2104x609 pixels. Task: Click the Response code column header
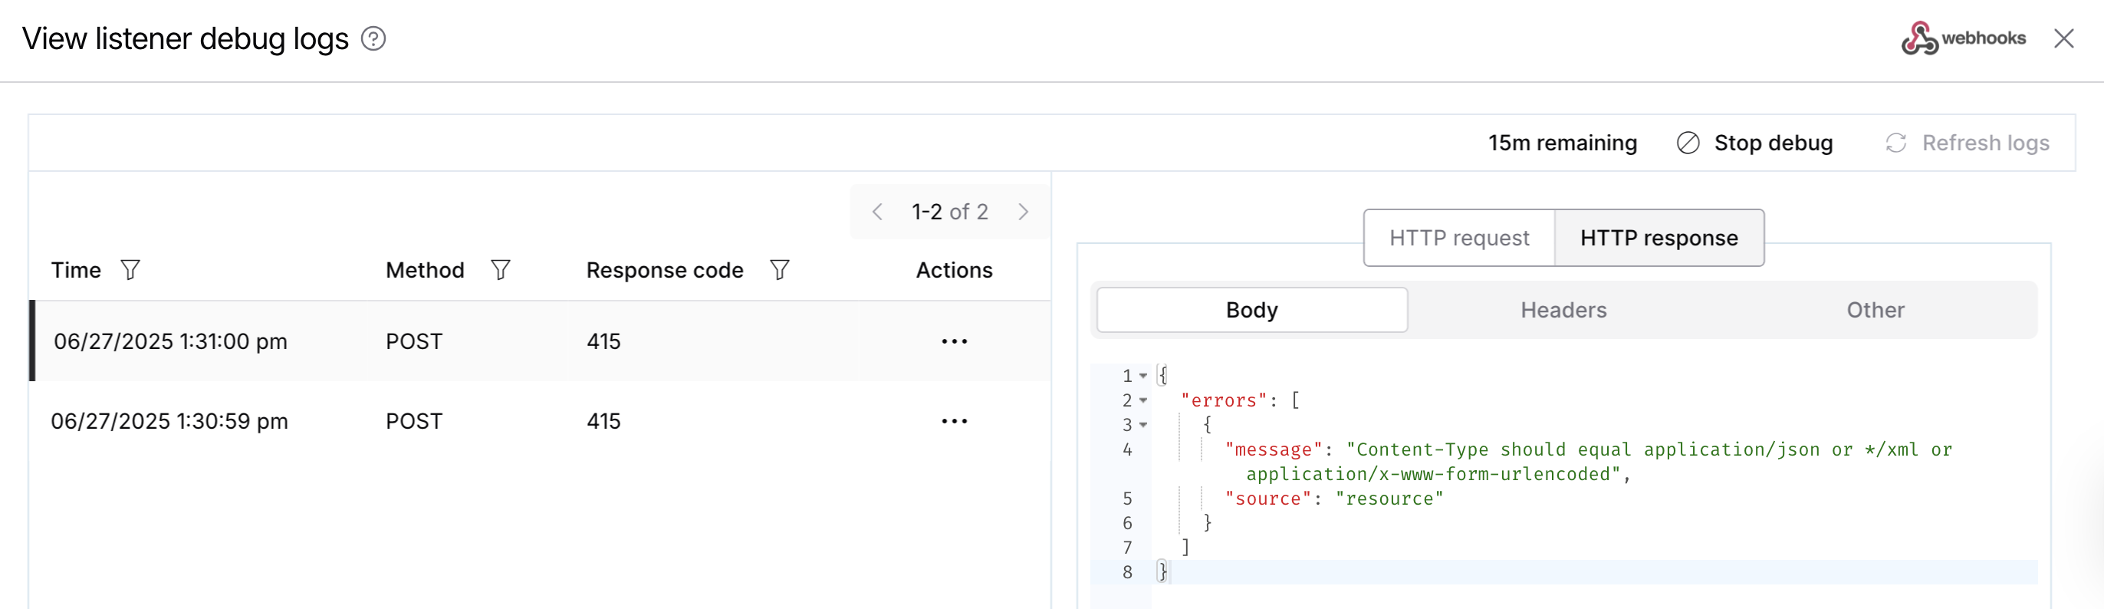[665, 271]
